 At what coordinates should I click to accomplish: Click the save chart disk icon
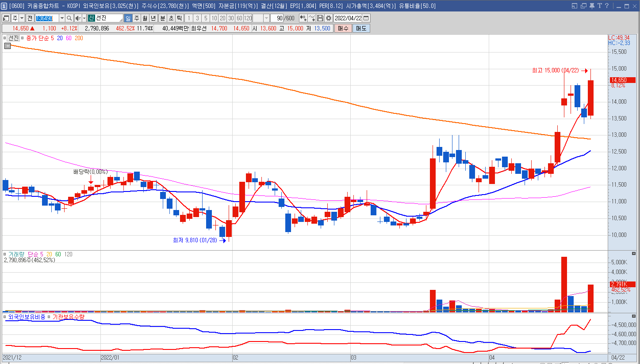pyautogui.click(x=320, y=18)
